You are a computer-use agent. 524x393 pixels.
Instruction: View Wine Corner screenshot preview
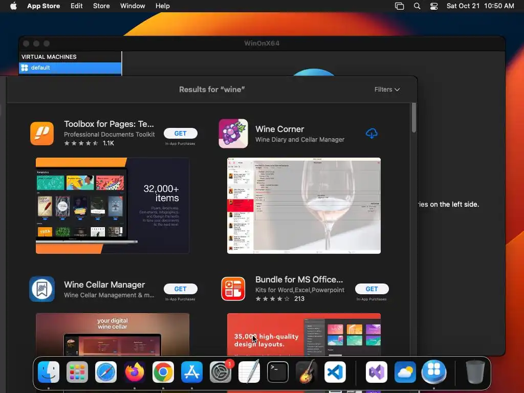(304, 206)
